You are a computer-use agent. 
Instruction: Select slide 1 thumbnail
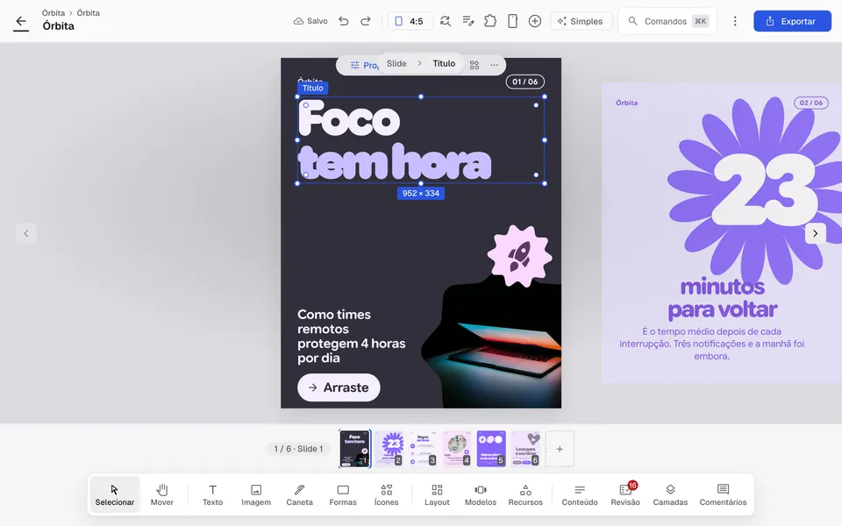(x=354, y=449)
